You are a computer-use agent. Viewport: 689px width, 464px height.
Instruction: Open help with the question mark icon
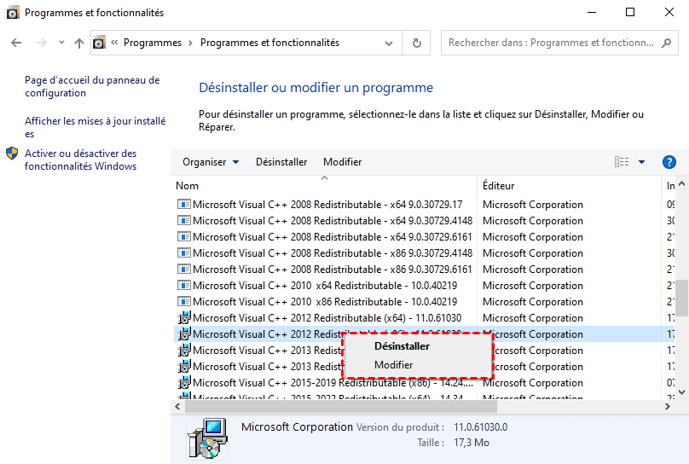click(x=669, y=162)
